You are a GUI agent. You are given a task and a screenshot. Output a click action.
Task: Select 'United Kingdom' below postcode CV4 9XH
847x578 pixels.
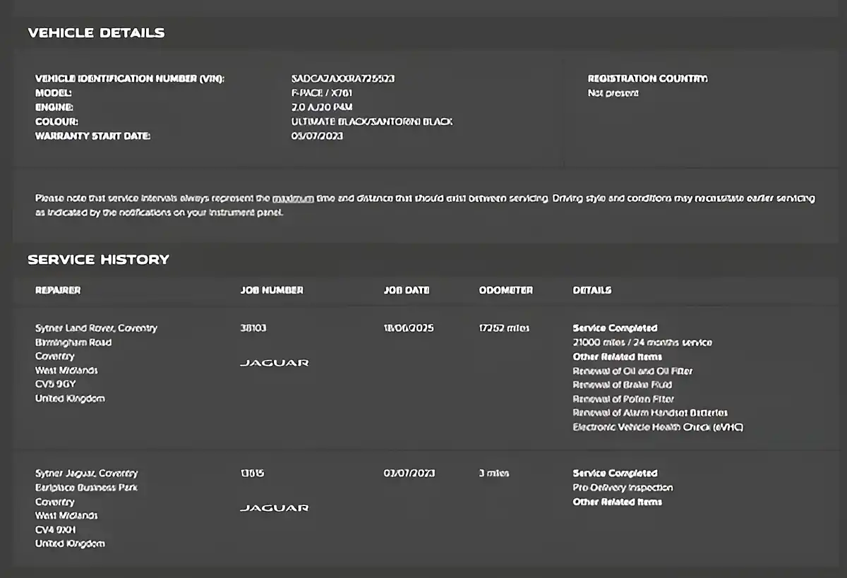70,544
